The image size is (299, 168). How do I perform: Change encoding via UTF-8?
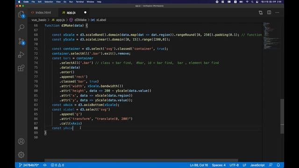pos(234,165)
